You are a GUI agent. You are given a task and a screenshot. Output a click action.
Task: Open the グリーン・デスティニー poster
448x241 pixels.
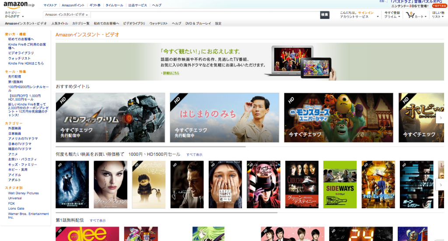click(x=302, y=185)
